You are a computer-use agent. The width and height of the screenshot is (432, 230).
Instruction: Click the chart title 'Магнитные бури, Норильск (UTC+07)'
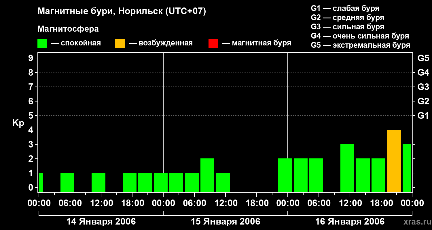pyautogui.click(x=122, y=12)
